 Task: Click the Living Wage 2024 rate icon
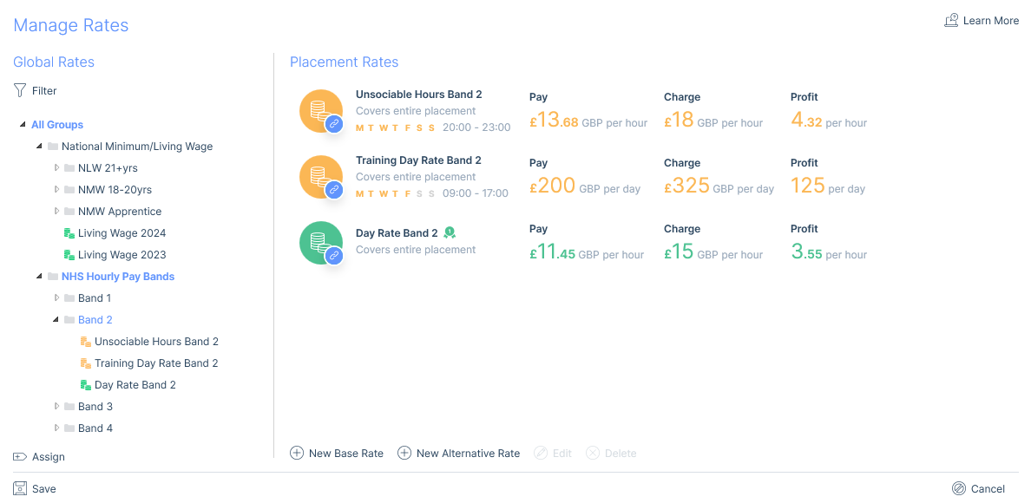click(69, 233)
